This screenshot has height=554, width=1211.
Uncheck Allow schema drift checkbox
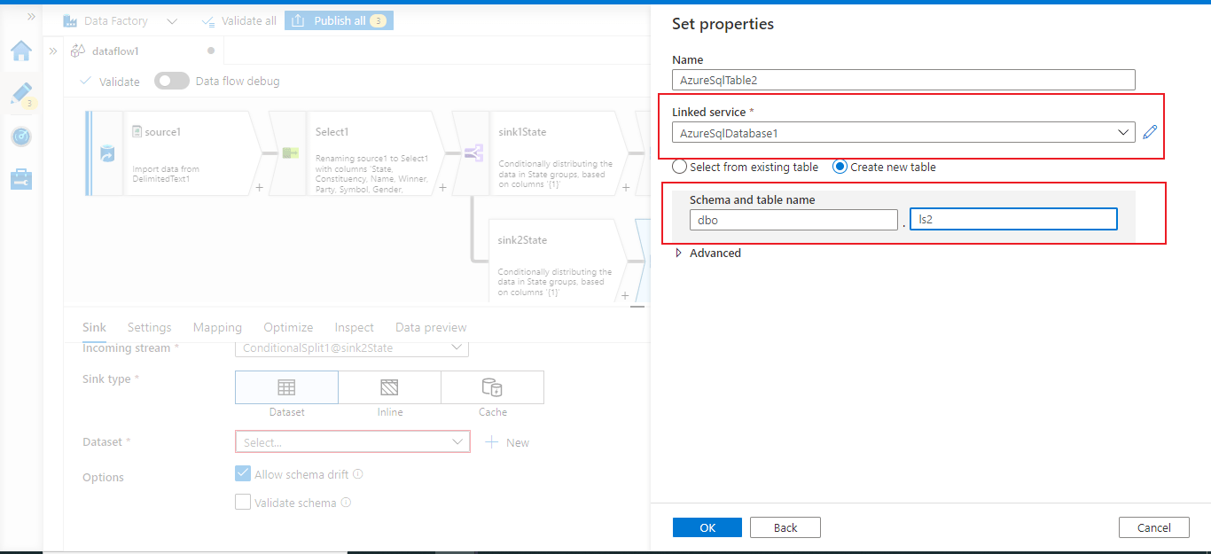coord(243,474)
